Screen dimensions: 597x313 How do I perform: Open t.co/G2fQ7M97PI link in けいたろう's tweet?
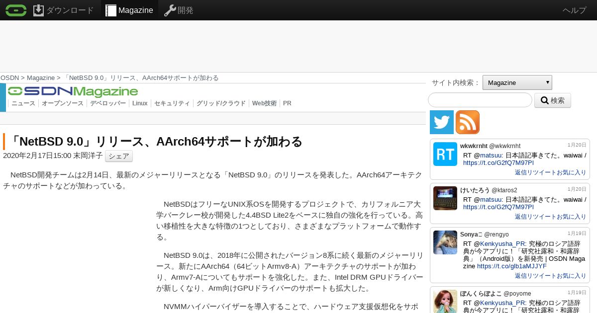point(498,207)
